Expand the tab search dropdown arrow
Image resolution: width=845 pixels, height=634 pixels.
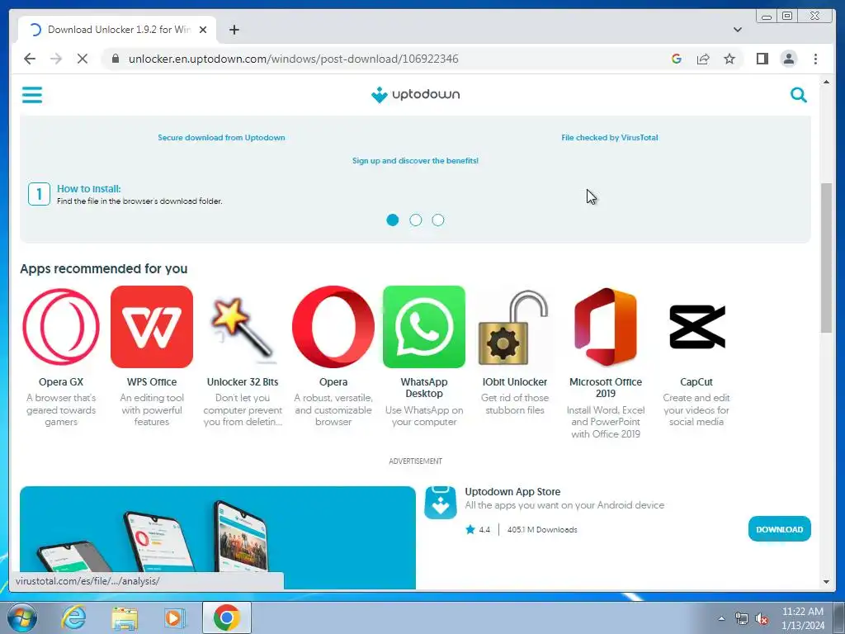click(x=737, y=30)
